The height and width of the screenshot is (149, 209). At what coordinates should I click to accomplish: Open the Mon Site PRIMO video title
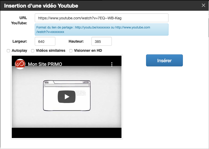coord(45,64)
